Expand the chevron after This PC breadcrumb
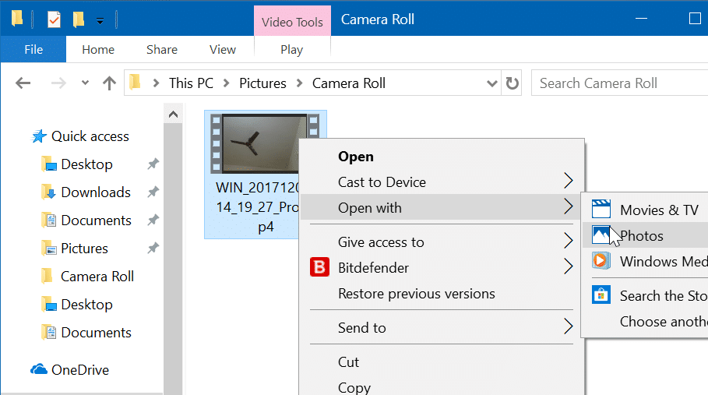The width and height of the screenshot is (708, 395). coord(227,83)
